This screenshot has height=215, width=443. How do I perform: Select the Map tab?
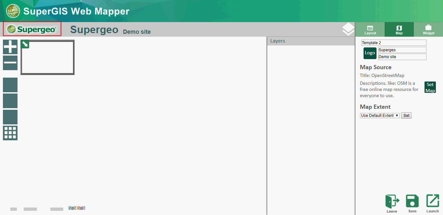(x=399, y=30)
